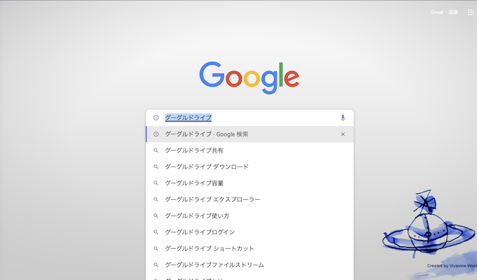Click magnifier icon next to グーグルドライブ容量
The width and height of the screenshot is (477, 280).
pos(156,183)
